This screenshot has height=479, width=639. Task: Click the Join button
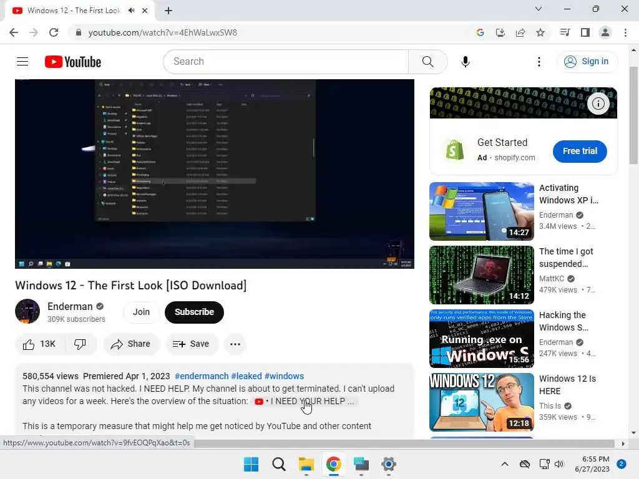pos(141,312)
